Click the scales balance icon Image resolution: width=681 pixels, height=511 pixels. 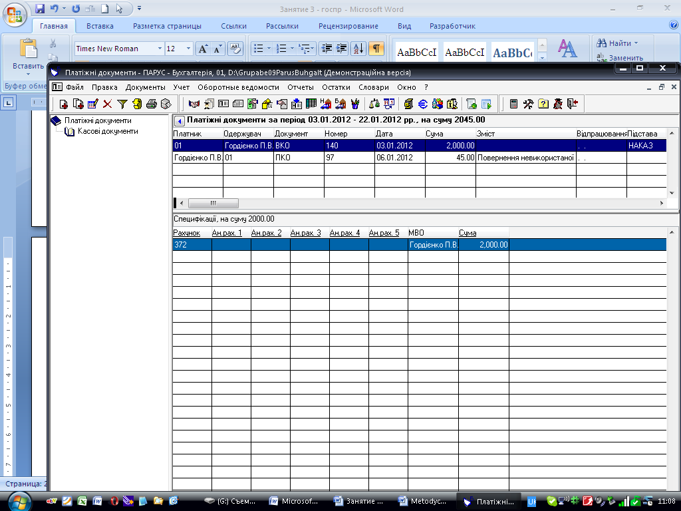374,104
